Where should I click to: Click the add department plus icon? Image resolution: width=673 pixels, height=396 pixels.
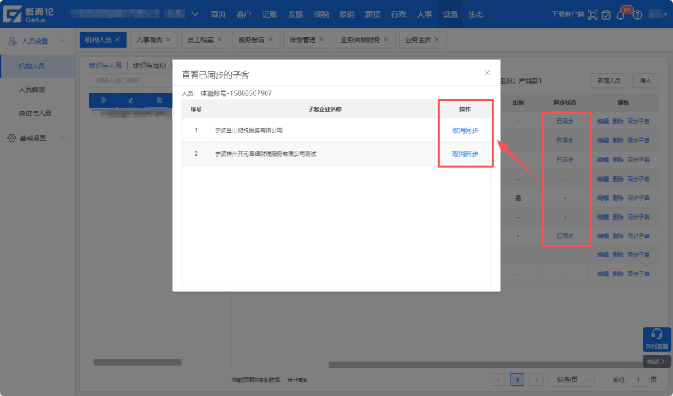[x=103, y=100]
